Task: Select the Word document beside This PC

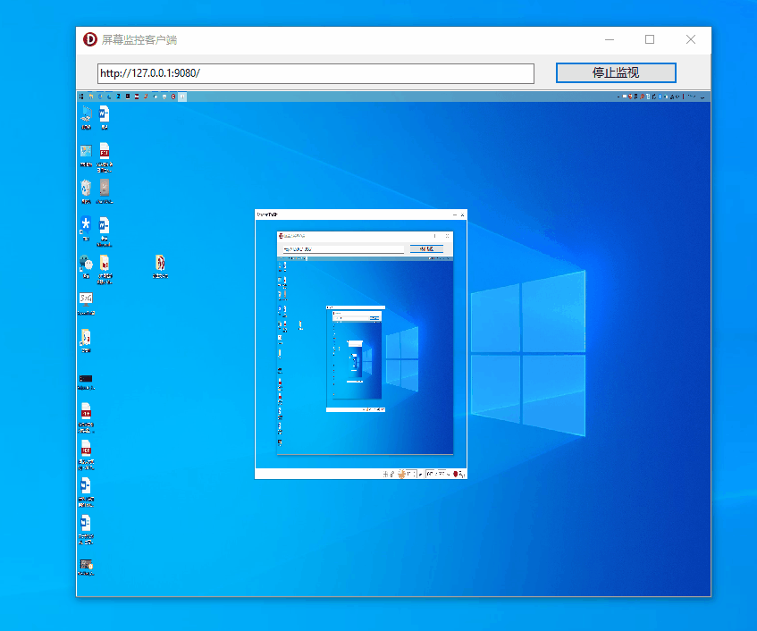Action: point(104,114)
